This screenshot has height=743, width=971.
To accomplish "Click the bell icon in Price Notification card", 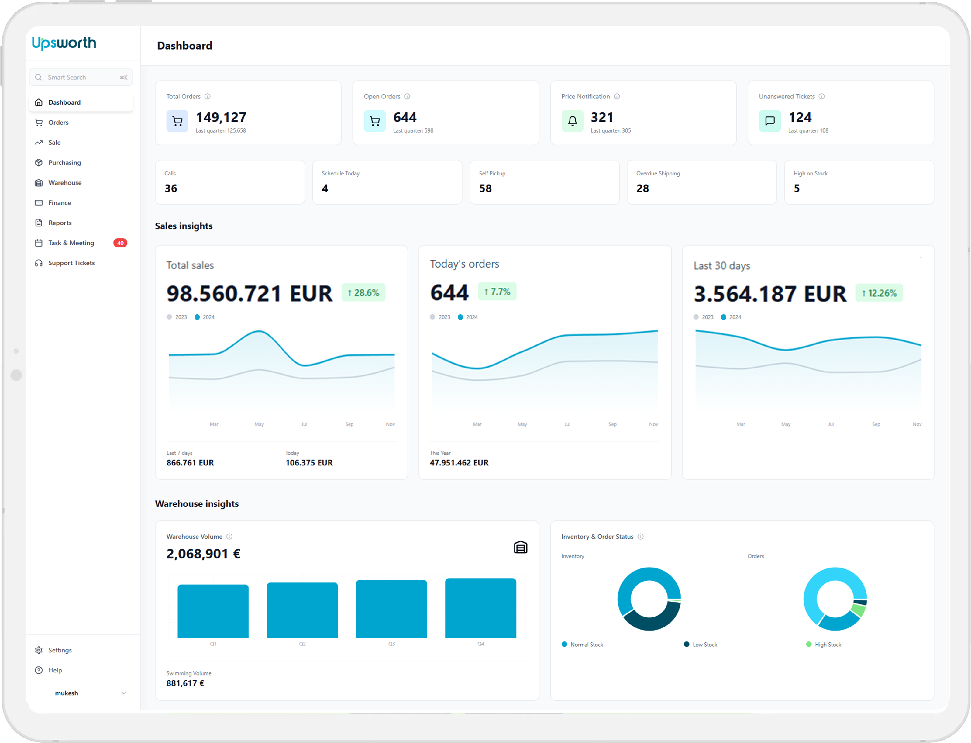I will pyautogui.click(x=572, y=121).
